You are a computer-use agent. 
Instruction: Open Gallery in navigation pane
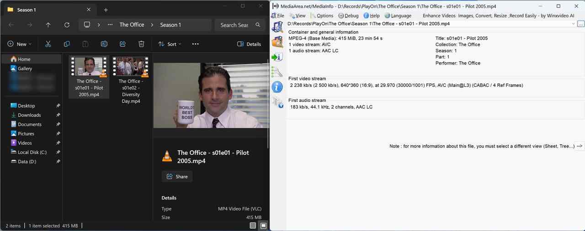click(x=31, y=68)
